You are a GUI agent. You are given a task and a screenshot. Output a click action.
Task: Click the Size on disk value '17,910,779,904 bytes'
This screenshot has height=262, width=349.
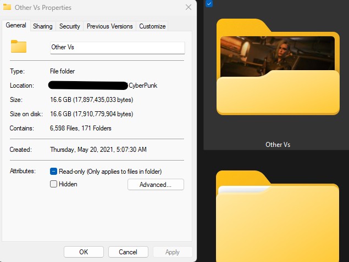pyautogui.click(x=103, y=114)
